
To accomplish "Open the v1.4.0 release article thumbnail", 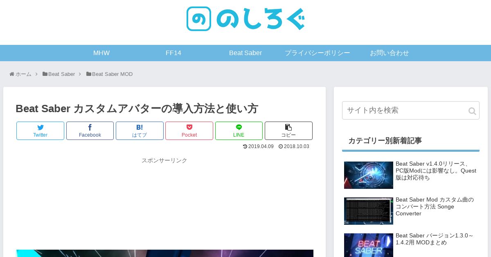I will point(369,175).
